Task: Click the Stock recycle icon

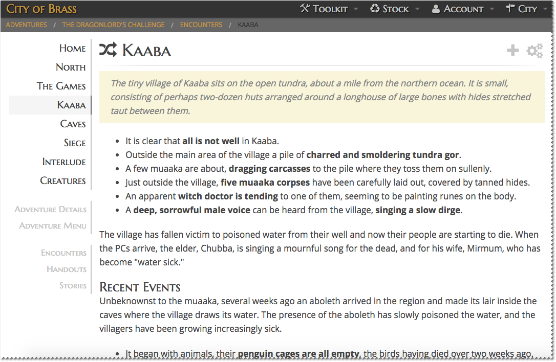Action: tap(375, 9)
